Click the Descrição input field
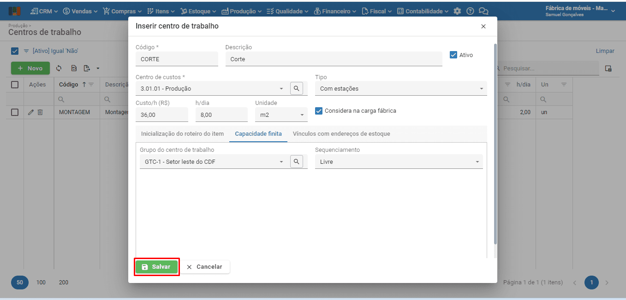The height and width of the screenshot is (300, 626). [x=334, y=59]
